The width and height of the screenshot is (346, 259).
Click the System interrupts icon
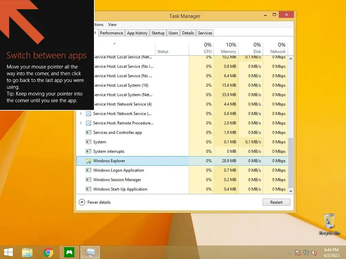click(89, 151)
